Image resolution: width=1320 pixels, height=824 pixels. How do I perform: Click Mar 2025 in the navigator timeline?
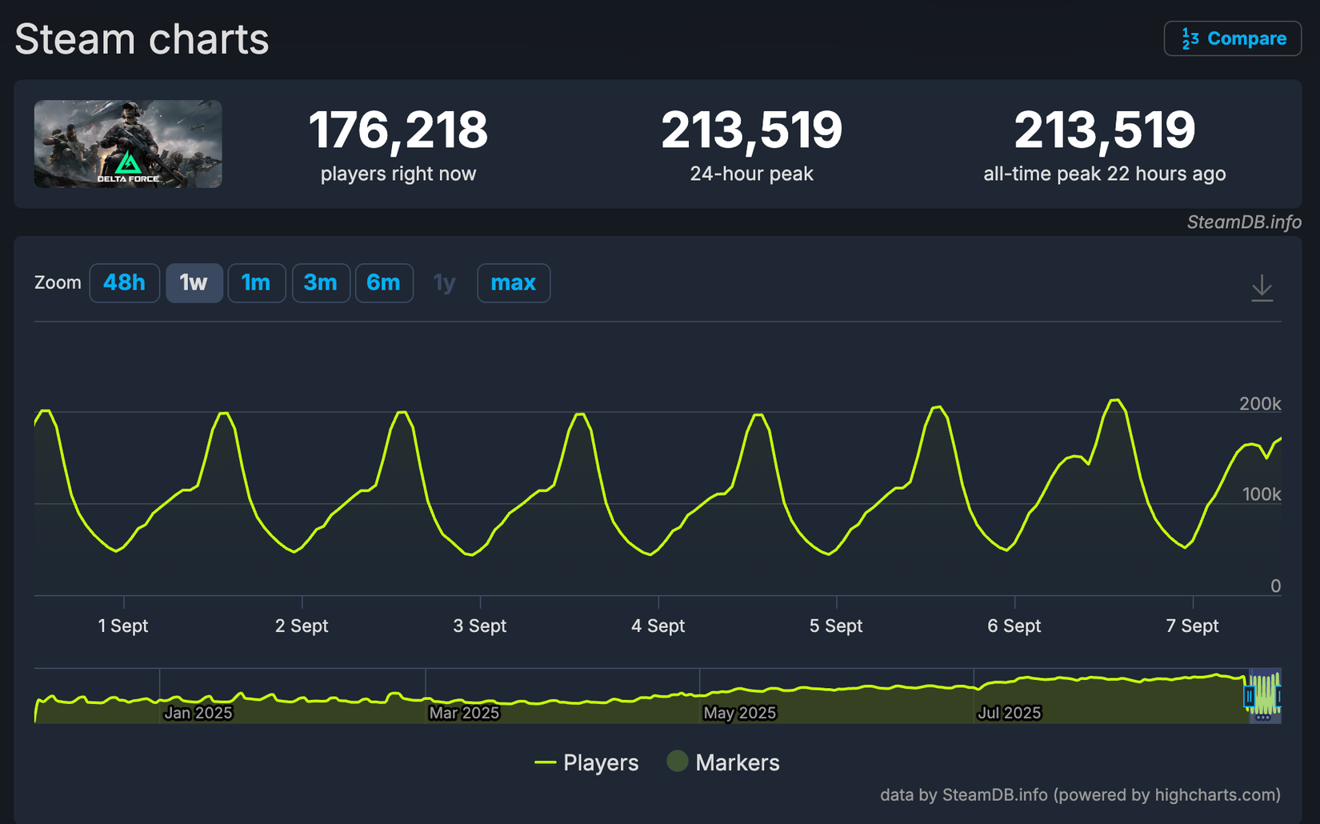pyautogui.click(x=464, y=713)
